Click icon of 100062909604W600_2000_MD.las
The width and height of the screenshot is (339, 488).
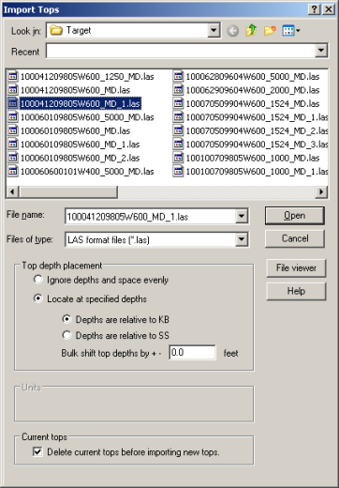[178, 90]
